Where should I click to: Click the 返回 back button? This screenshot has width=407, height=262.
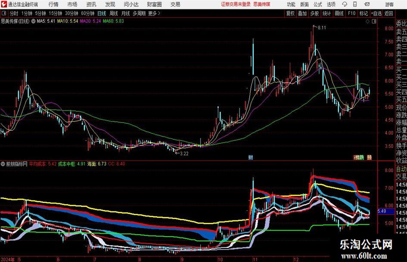click(388, 13)
